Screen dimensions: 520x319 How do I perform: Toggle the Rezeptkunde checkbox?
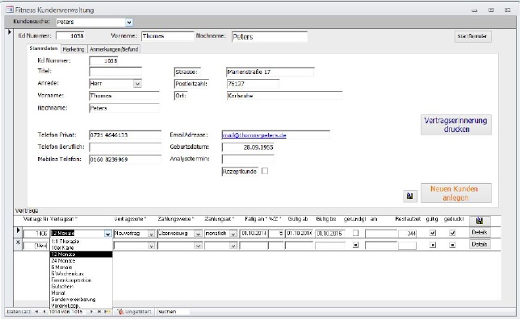(x=265, y=171)
